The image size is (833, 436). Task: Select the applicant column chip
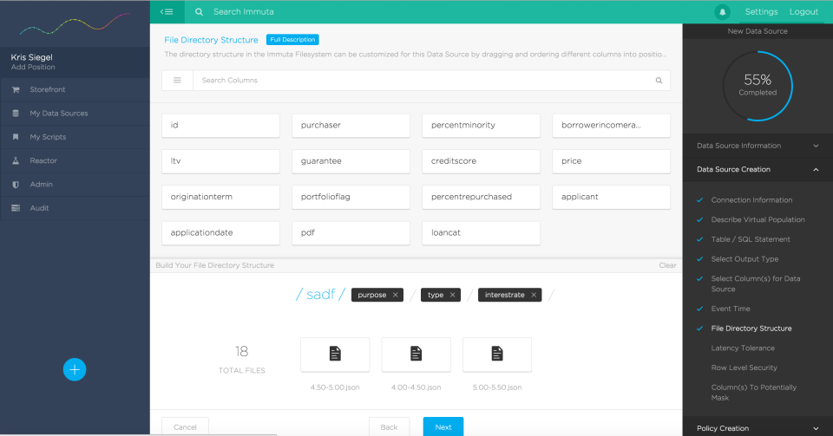(611, 197)
